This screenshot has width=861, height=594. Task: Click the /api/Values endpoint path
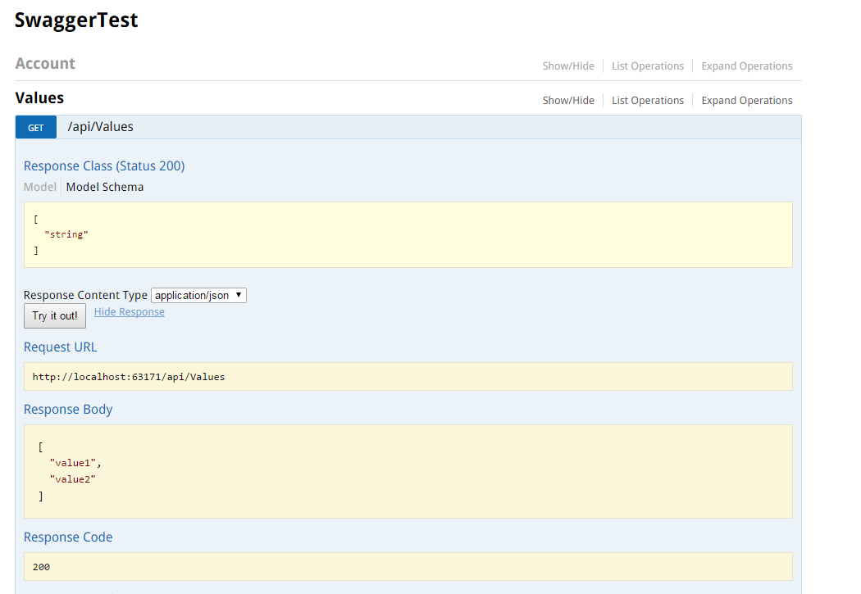click(x=101, y=127)
